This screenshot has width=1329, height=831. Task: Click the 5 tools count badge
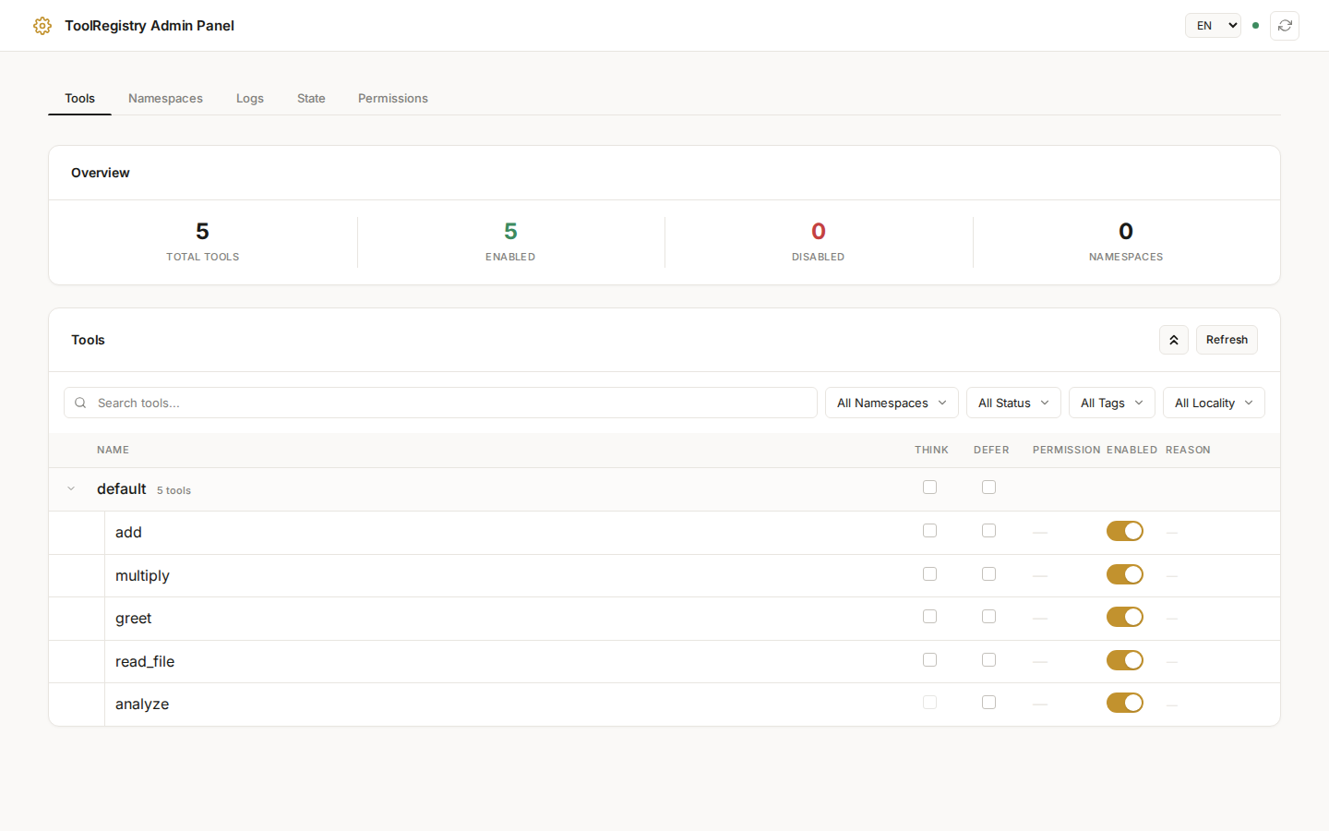pyautogui.click(x=174, y=490)
